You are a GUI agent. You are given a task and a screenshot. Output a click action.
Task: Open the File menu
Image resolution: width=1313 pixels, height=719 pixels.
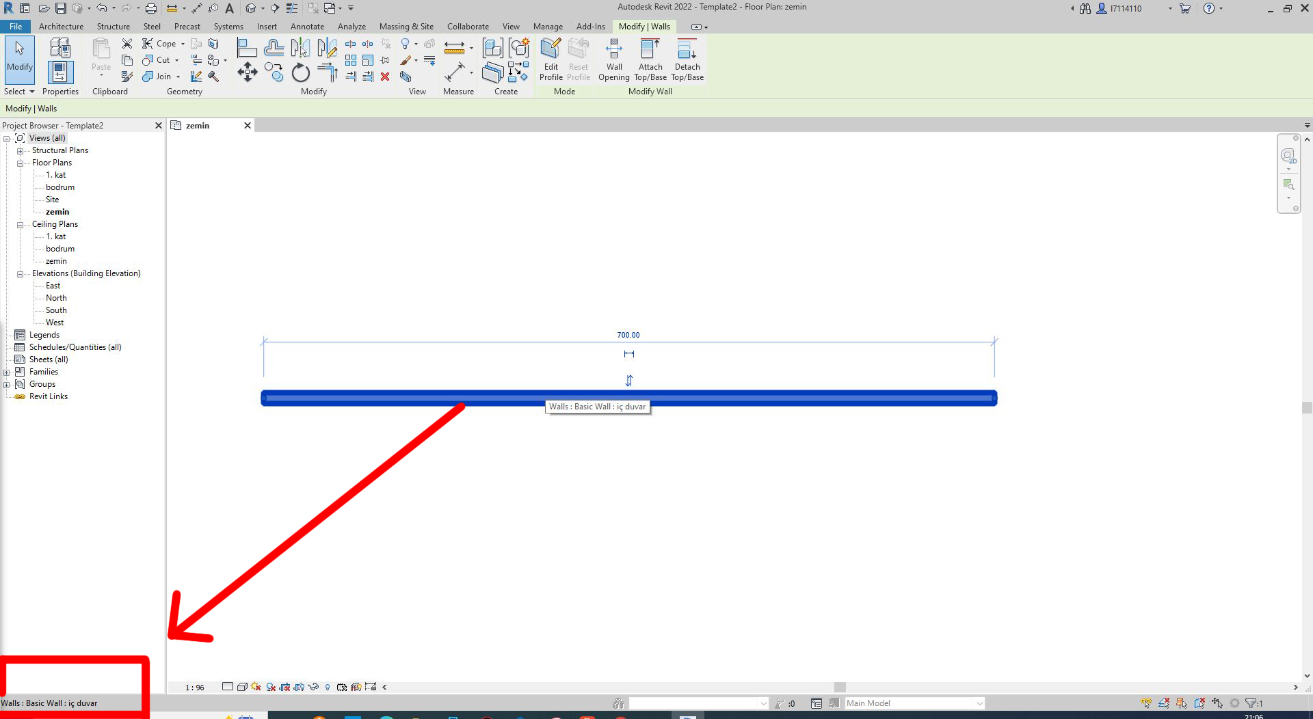point(16,27)
